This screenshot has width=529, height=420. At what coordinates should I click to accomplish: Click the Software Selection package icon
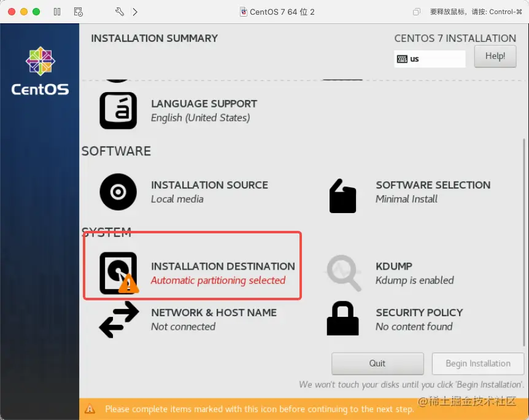tap(342, 196)
